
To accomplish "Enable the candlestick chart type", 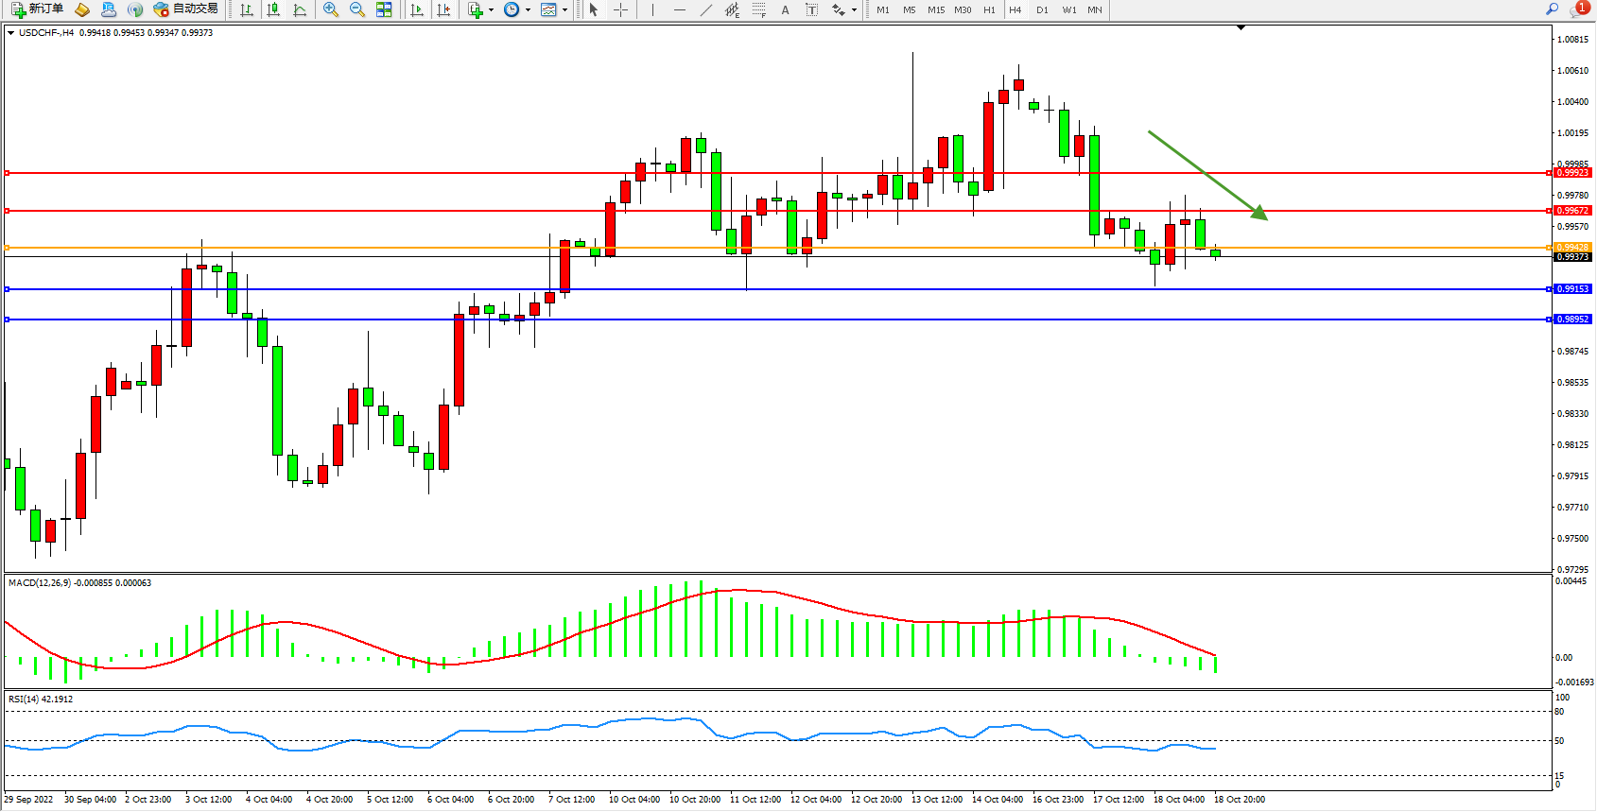I will click(x=273, y=9).
